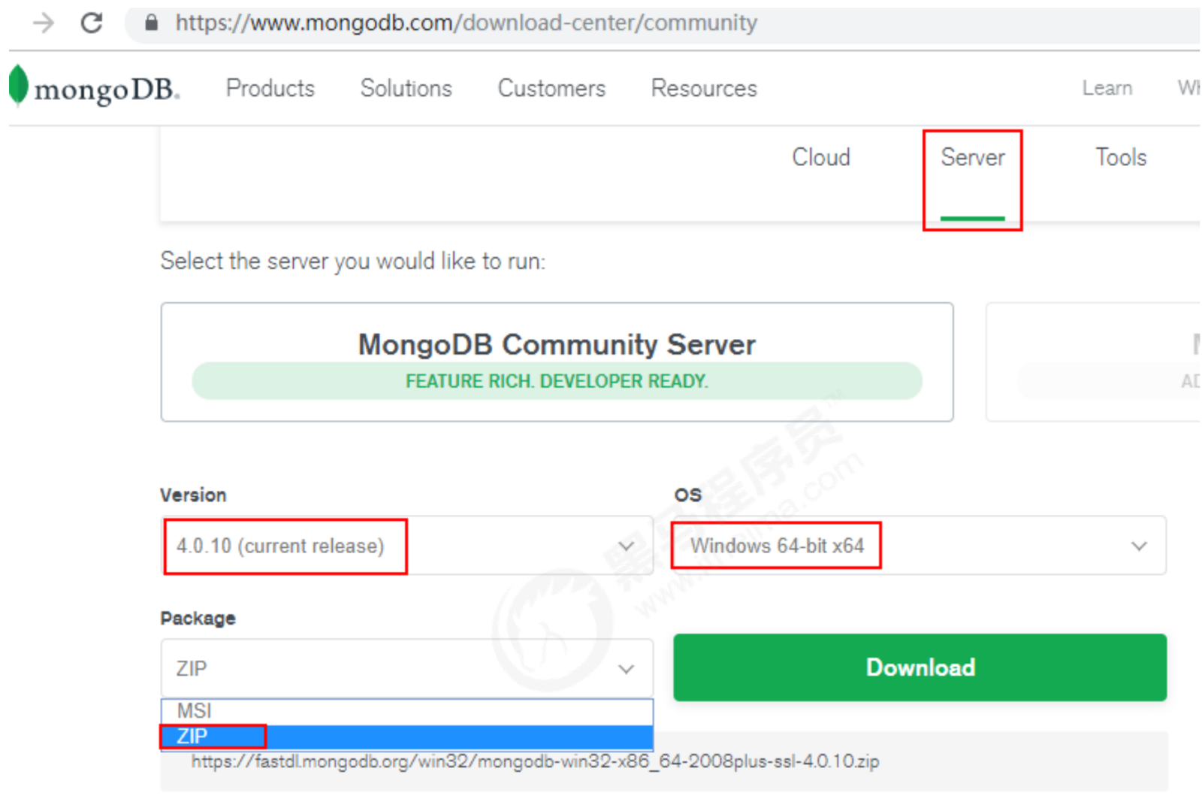Click the Learn link in header
This screenshot has width=1202, height=808.
click(x=1107, y=88)
